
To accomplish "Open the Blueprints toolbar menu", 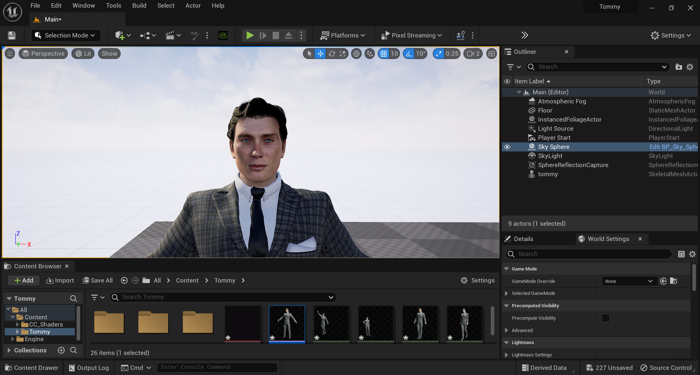I will click(x=148, y=35).
